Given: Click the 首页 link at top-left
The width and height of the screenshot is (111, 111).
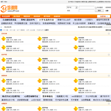Looking at the screenshot, I should pyautogui.click(x=2, y=2).
